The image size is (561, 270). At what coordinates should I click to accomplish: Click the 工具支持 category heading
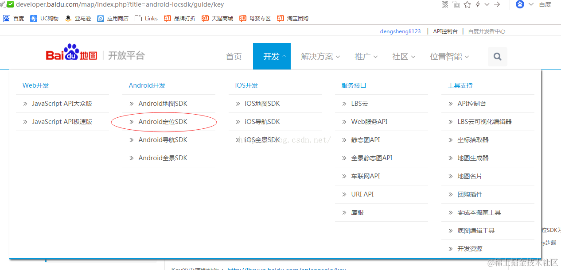tap(460, 85)
